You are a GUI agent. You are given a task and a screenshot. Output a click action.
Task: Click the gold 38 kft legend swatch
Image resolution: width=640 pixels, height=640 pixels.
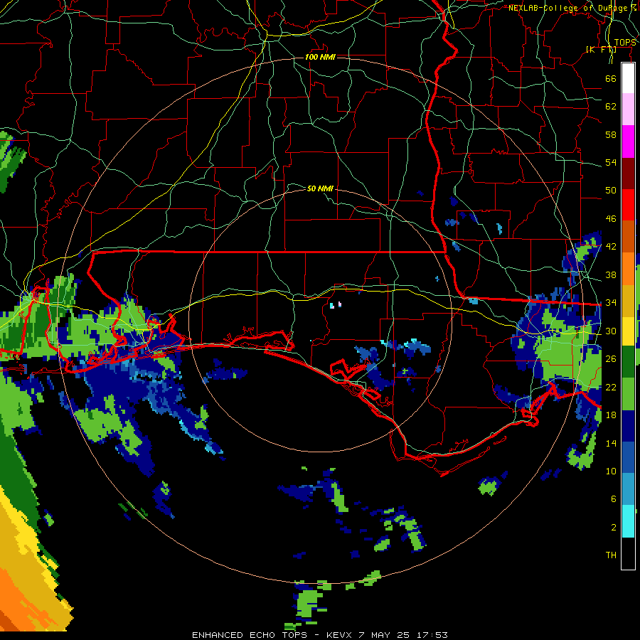[628, 300]
